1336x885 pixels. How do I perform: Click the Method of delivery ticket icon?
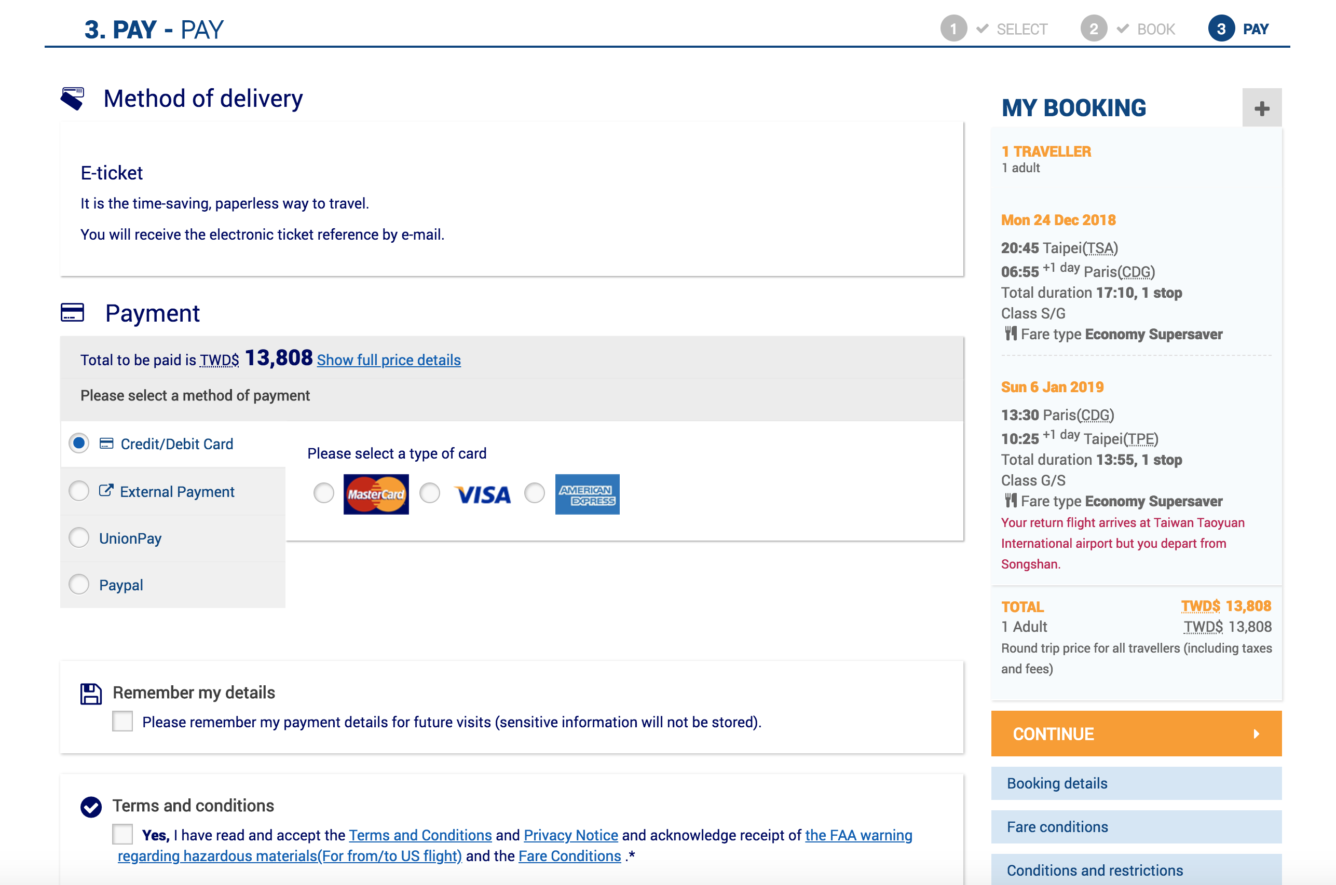tap(72, 98)
